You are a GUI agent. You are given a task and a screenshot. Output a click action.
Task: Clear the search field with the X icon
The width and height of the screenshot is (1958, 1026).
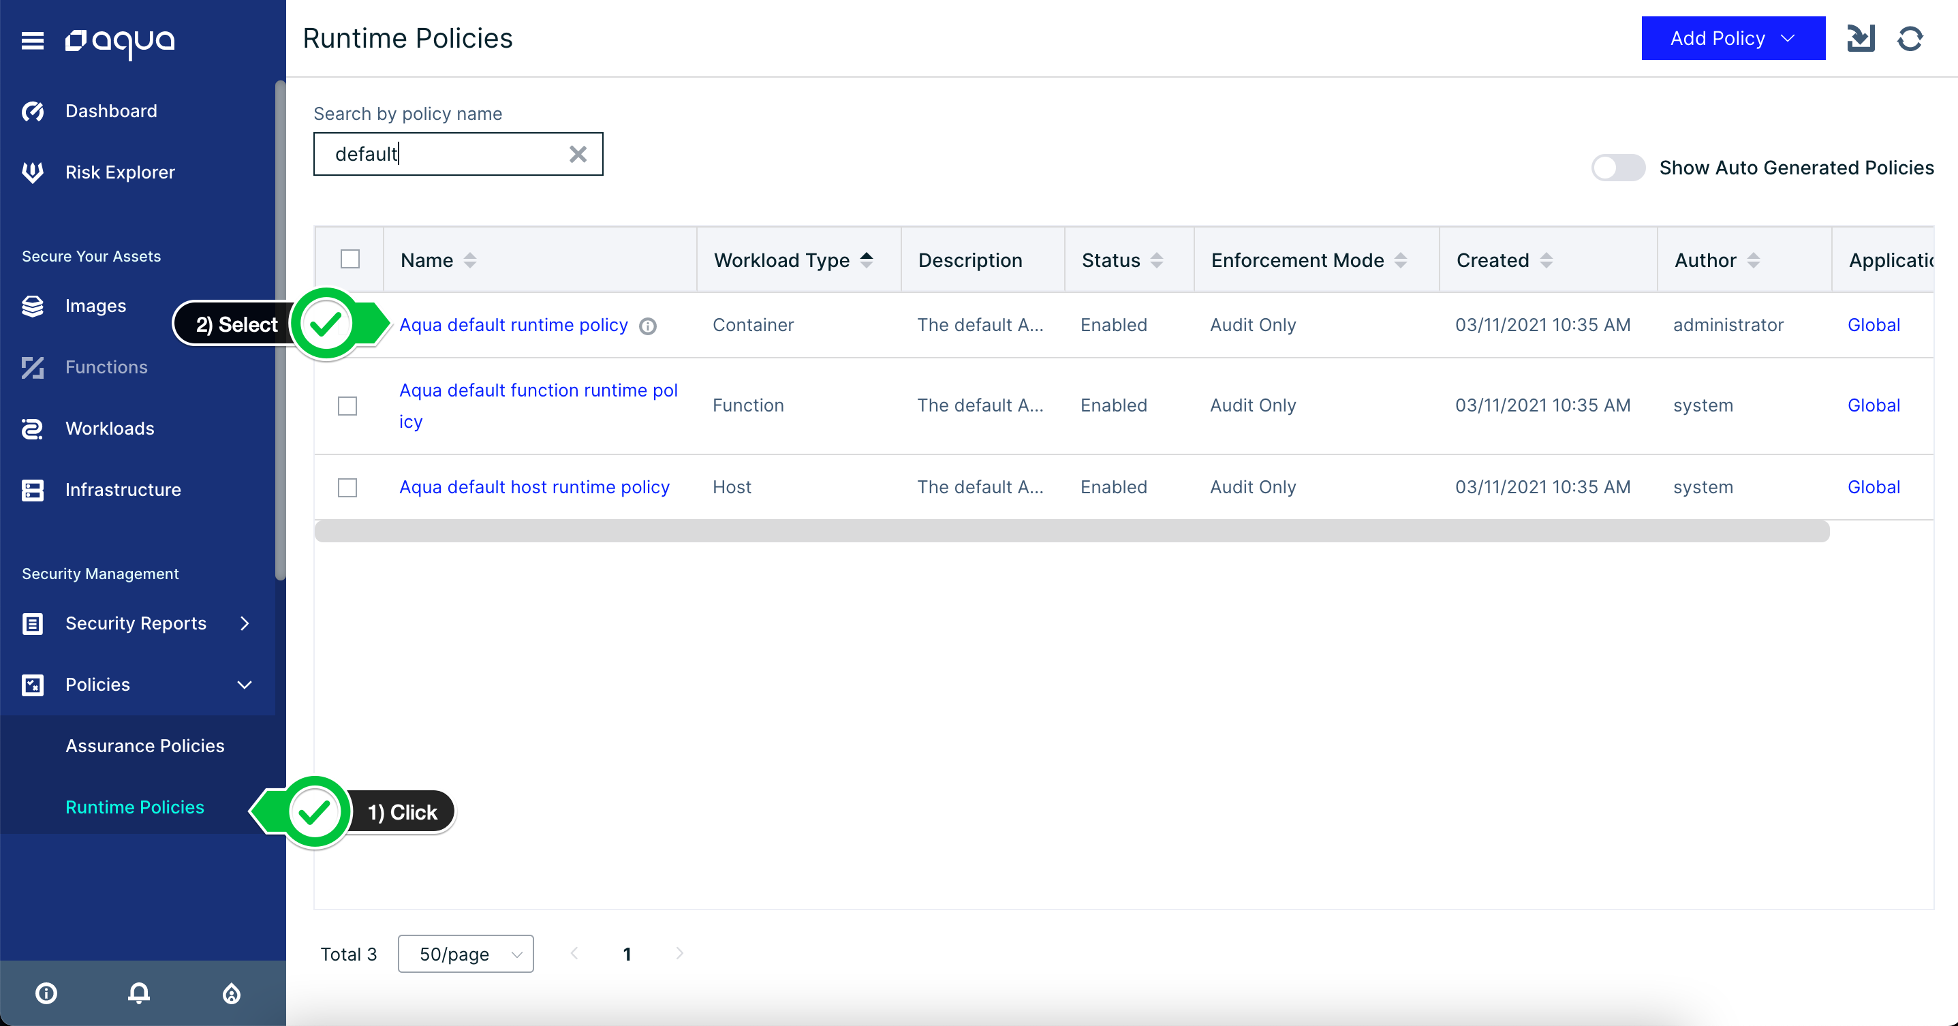click(578, 154)
